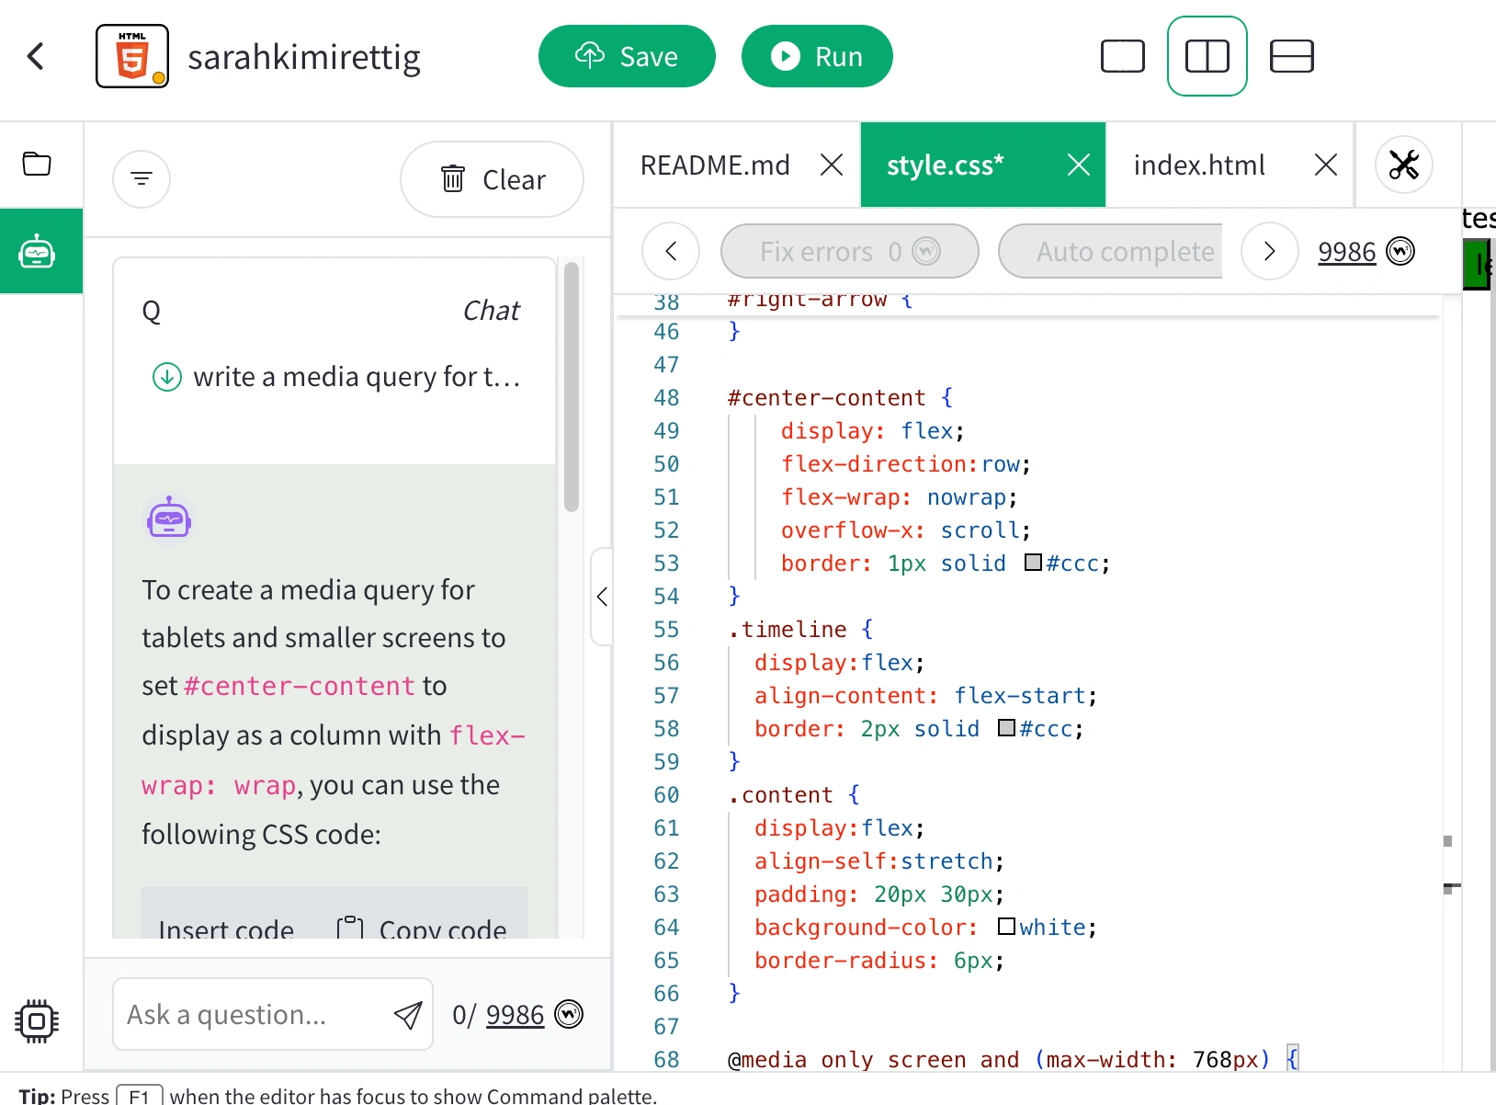The height and width of the screenshot is (1105, 1496).
Task: Copy code from the chat reply
Action: (x=422, y=928)
